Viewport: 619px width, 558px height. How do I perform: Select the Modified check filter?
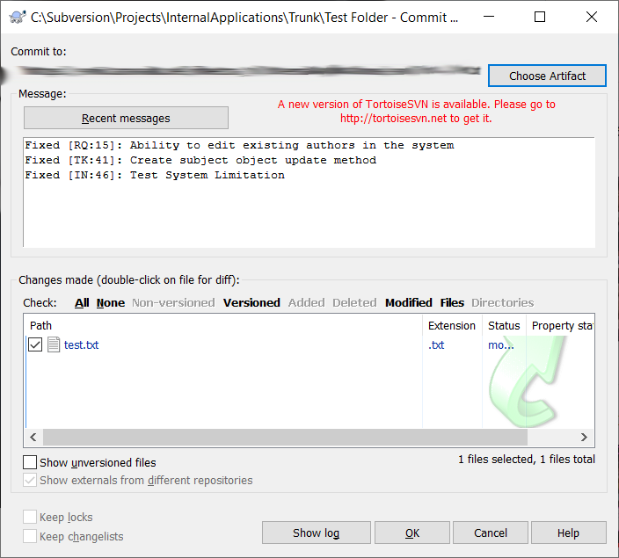tap(408, 302)
